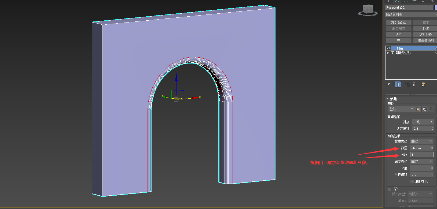Open the 数量类型 dropdown
Image resolution: width=437 pixels, height=209 pixels.
tap(422, 141)
